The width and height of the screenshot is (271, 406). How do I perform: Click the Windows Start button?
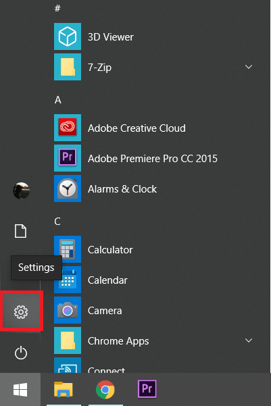pyautogui.click(x=20, y=389)
